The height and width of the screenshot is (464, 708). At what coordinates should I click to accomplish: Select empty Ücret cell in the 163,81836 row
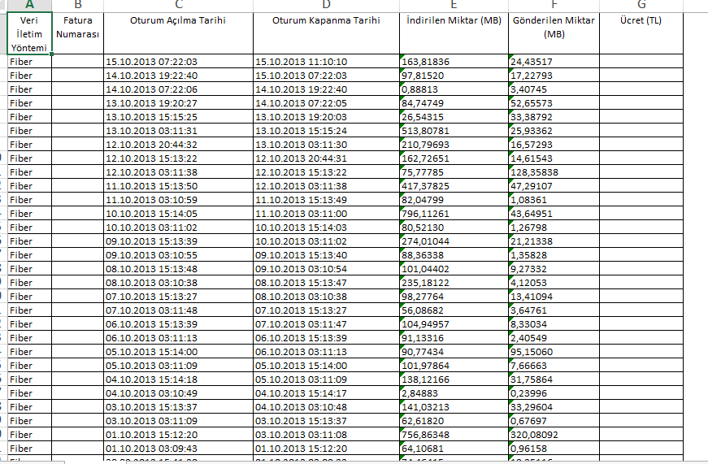pyautogui.click(x=641, y=62)
